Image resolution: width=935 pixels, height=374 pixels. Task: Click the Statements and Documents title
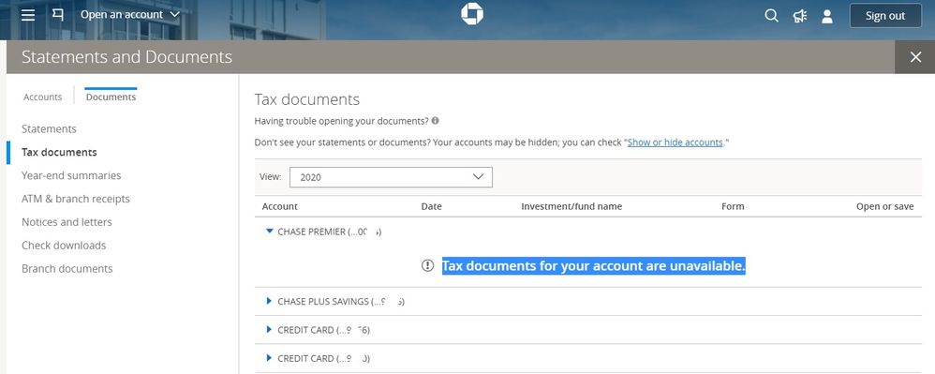click(x=127, y=57)
